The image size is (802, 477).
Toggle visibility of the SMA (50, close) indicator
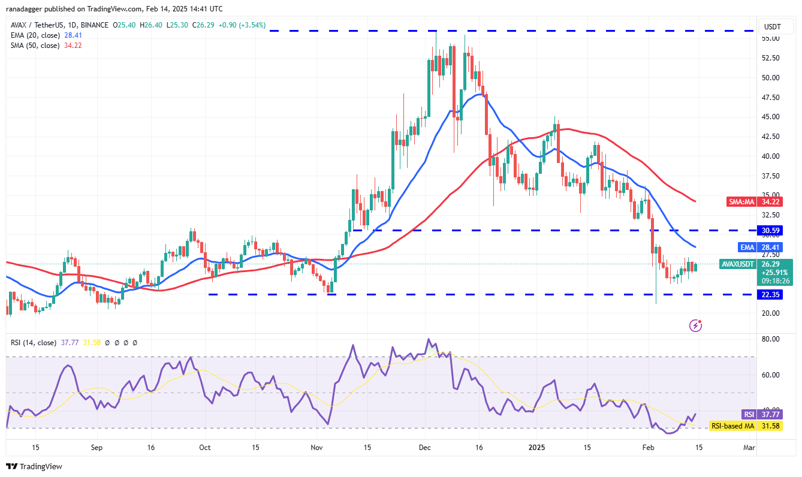pos(37,45)
